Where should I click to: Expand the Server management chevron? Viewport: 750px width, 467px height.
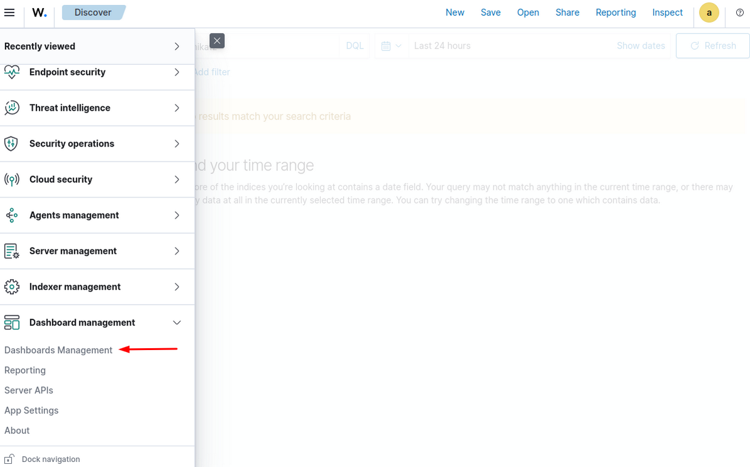tap(177, 251)
